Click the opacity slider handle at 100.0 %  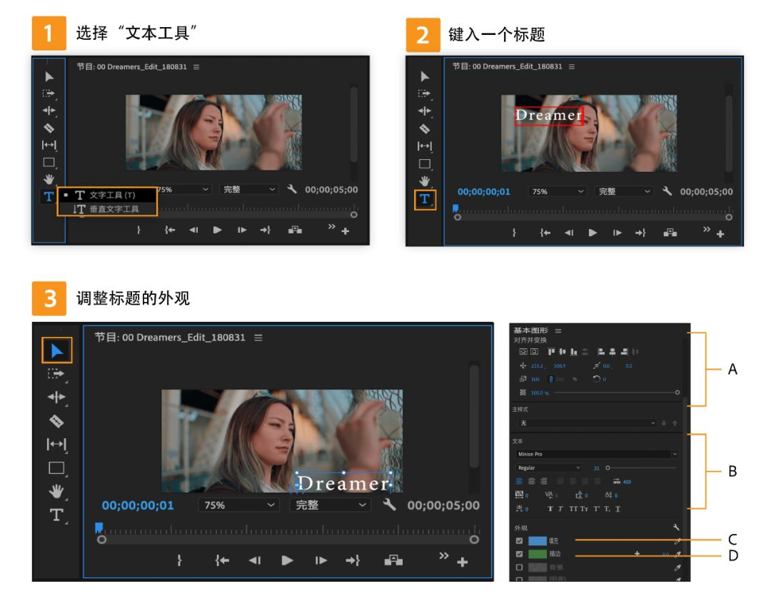click(x=677, y=393)
